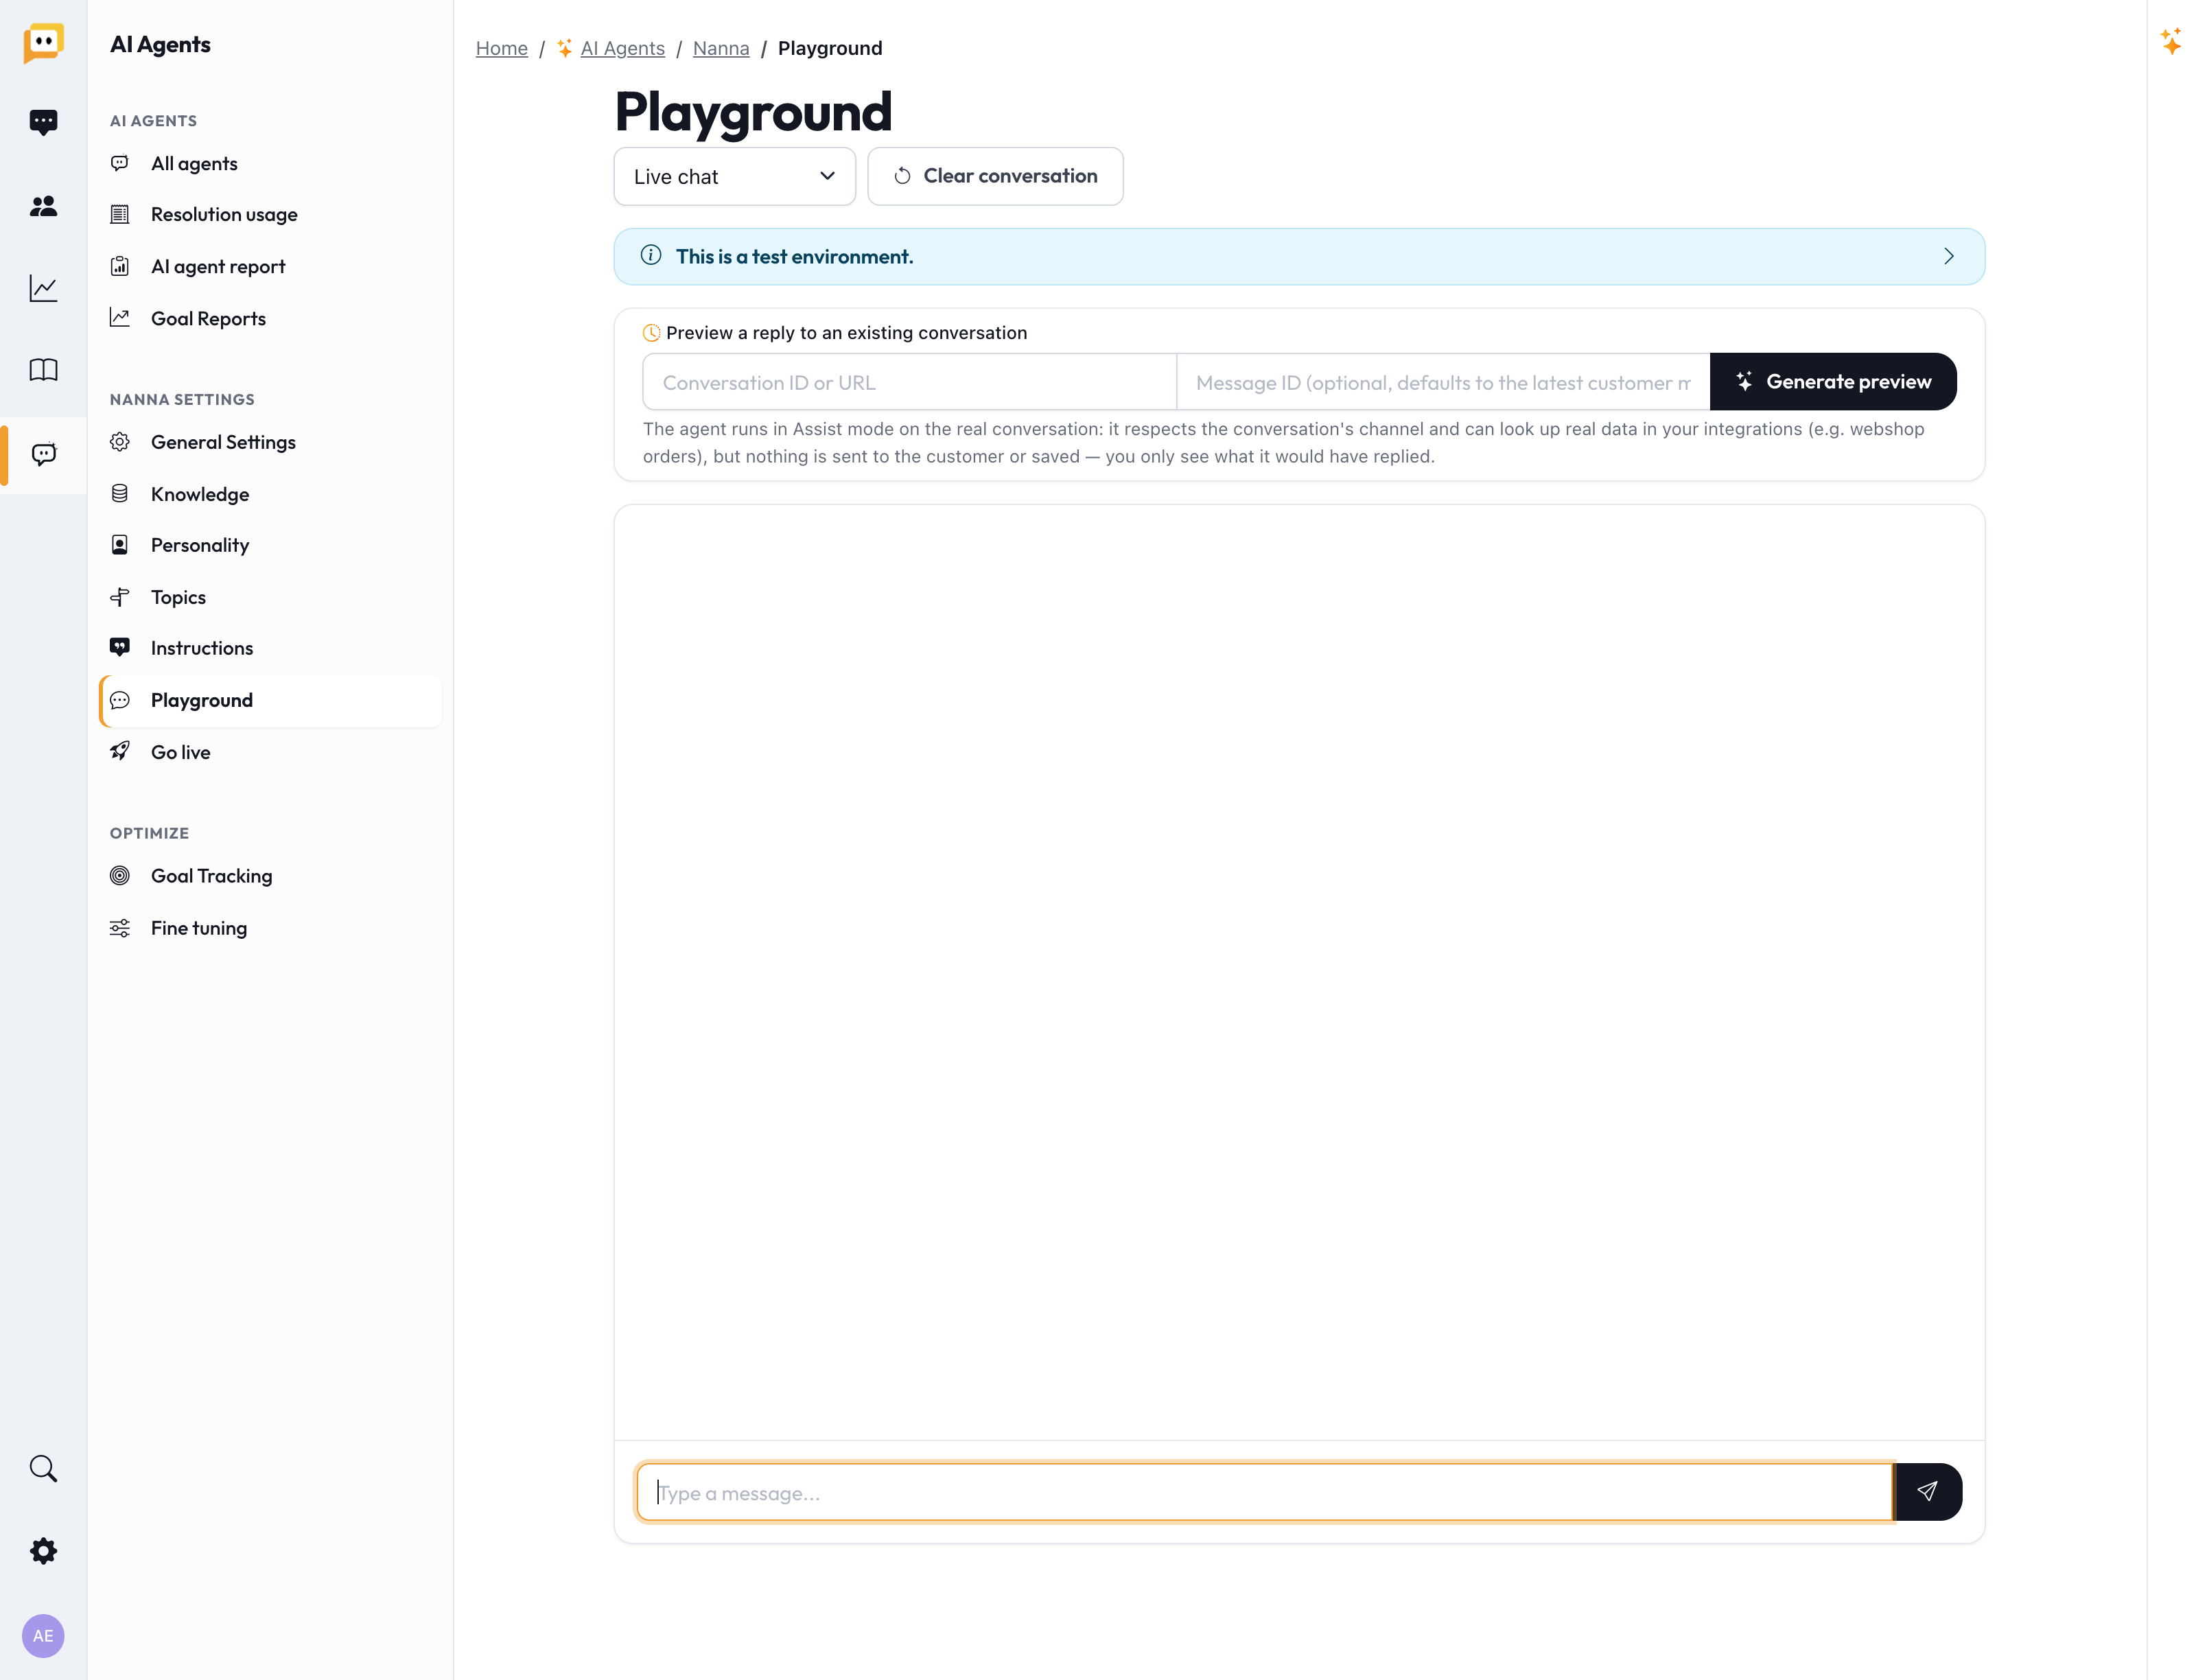Screen dimensions: 2196x1680
Task: Open knowledge base book icon in rail
Action: (43, 370)
